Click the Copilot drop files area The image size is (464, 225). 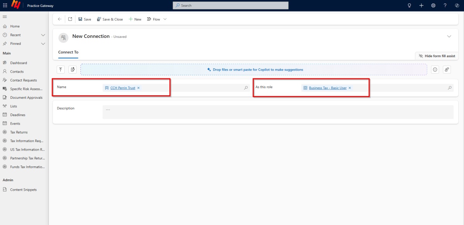click(254, 69)
